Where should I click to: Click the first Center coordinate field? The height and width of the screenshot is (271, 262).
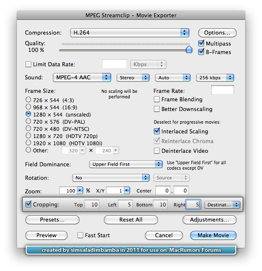coord(163,190)
